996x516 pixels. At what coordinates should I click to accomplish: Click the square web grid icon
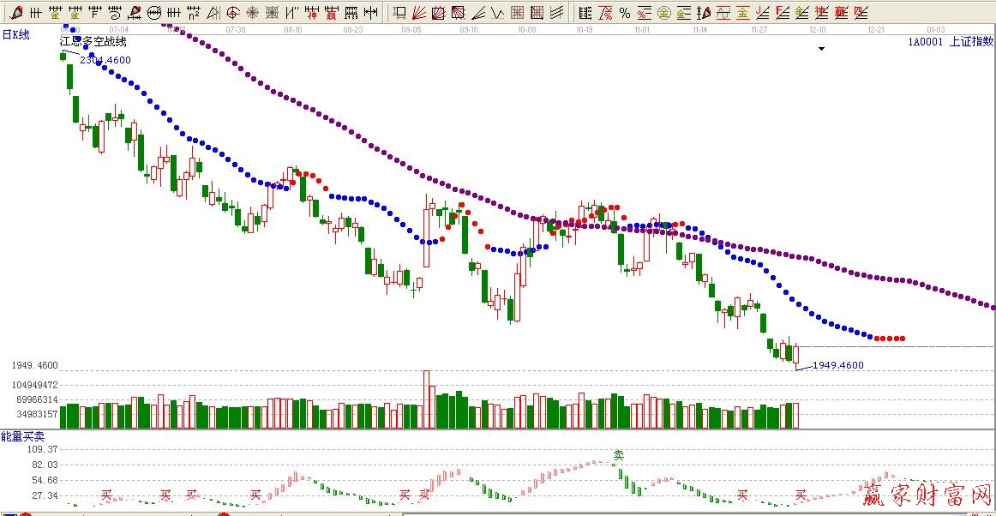pyautogui.click(x=273, y=12)
